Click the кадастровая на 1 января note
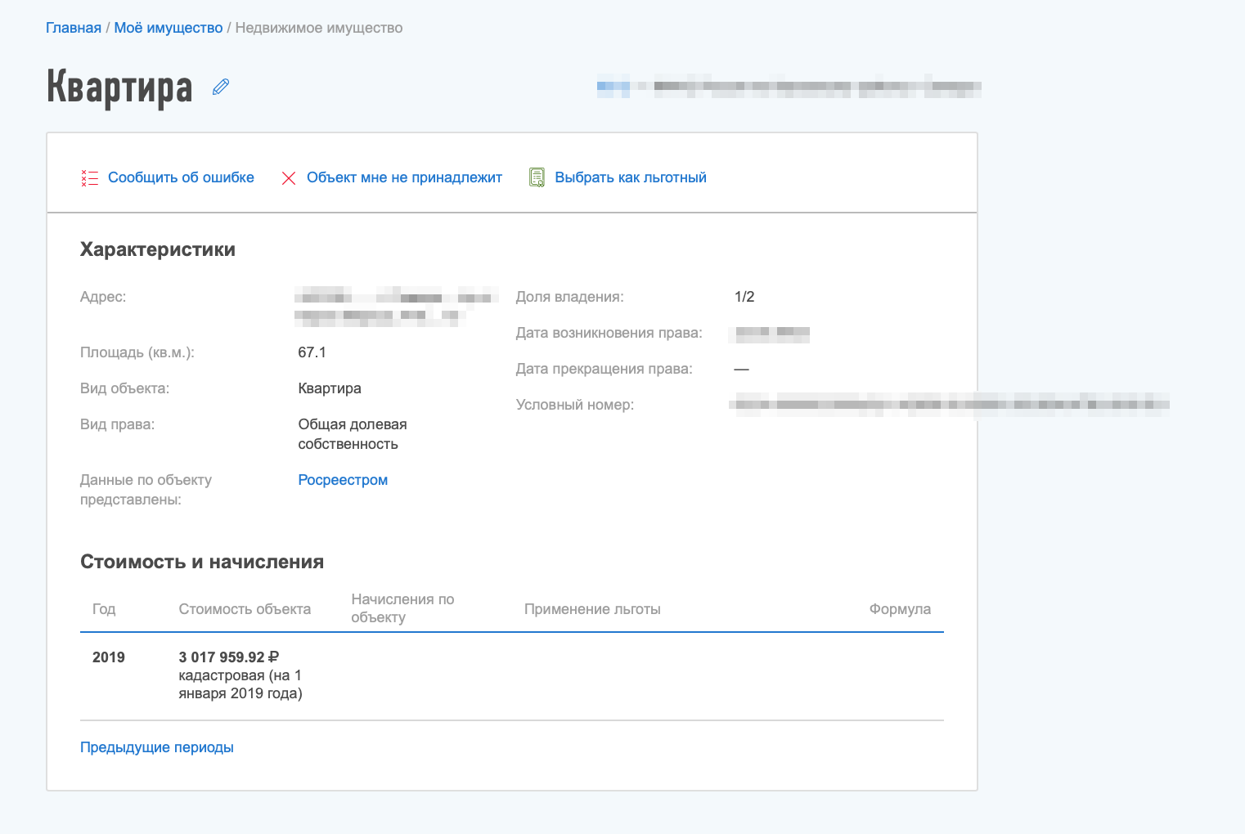This screenshot has height=834, width=1245. (240, 684)
